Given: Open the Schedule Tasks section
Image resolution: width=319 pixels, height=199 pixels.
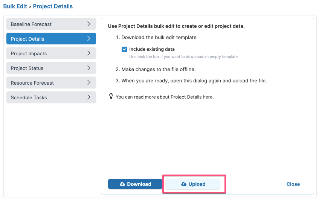Looking at the screenshot, I should 51,97.
